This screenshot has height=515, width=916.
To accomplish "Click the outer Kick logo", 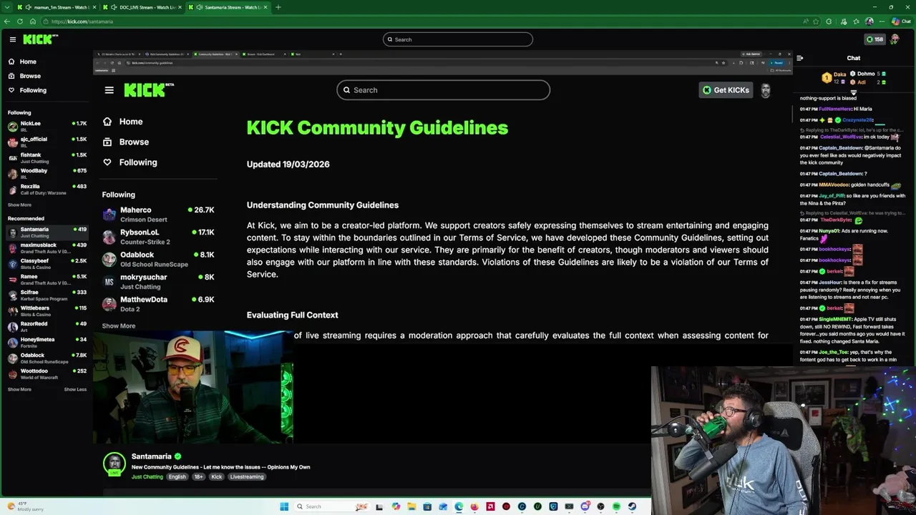I will [x=40, y=39].
